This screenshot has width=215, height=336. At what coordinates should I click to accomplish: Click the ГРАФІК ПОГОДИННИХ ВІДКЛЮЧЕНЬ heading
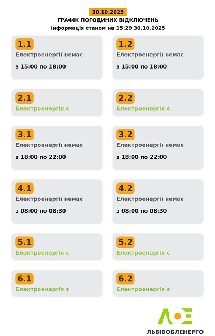tap(108, 20)
